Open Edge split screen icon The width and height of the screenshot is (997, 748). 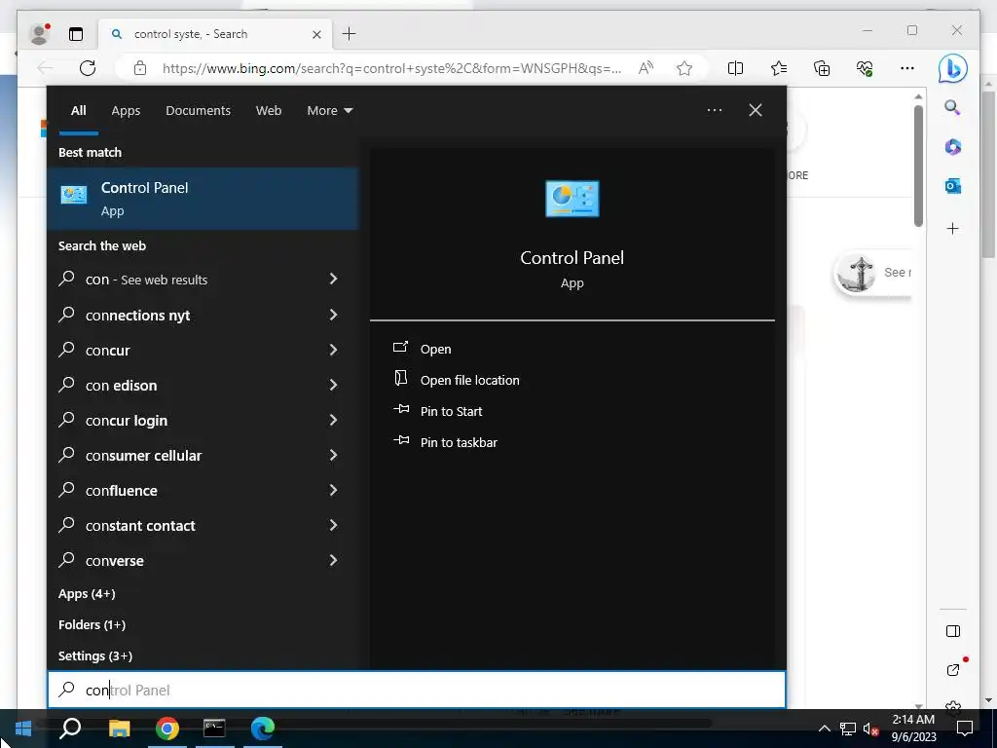(x=735, y=68)
